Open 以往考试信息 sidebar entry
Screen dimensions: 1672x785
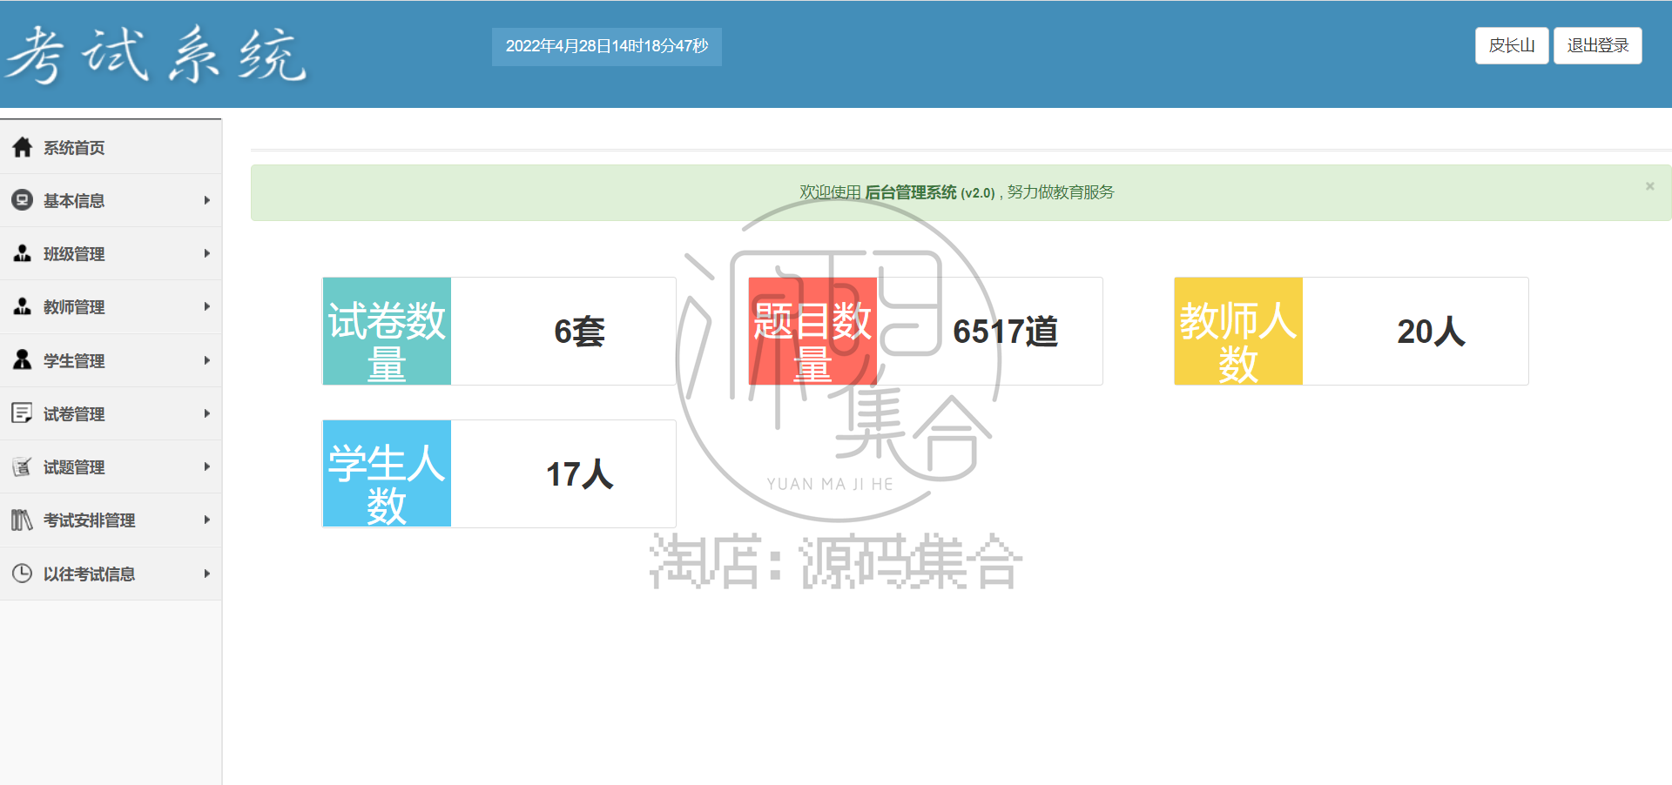tap(111, 574)
